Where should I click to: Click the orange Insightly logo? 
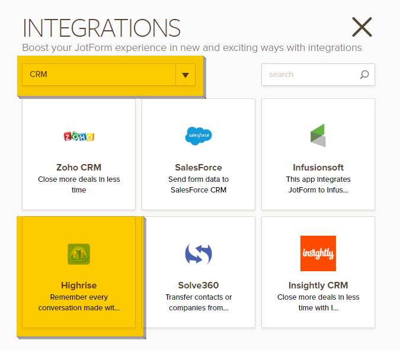coord(318,253)
